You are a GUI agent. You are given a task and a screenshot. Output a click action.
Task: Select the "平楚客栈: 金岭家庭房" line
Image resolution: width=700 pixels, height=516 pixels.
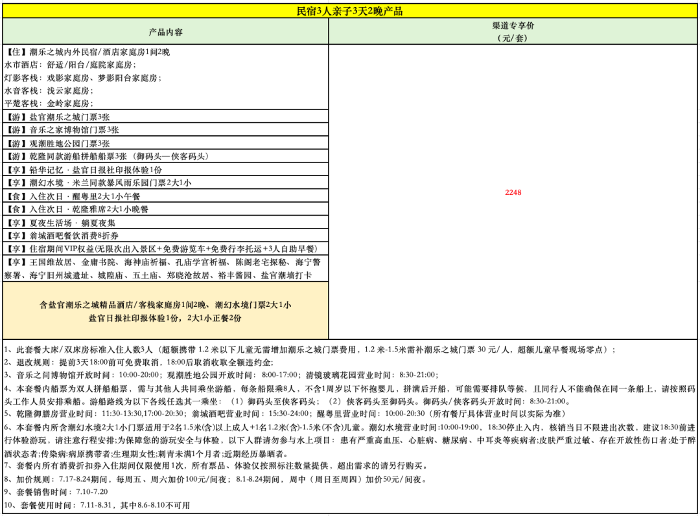(x=49, y=104)
